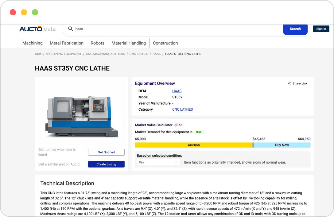Click the $5,000 price value
Screen dimensions: 334x217
[140, 139]
